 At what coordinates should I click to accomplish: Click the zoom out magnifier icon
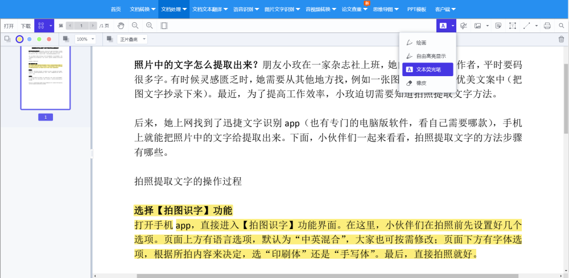[135, 26]
